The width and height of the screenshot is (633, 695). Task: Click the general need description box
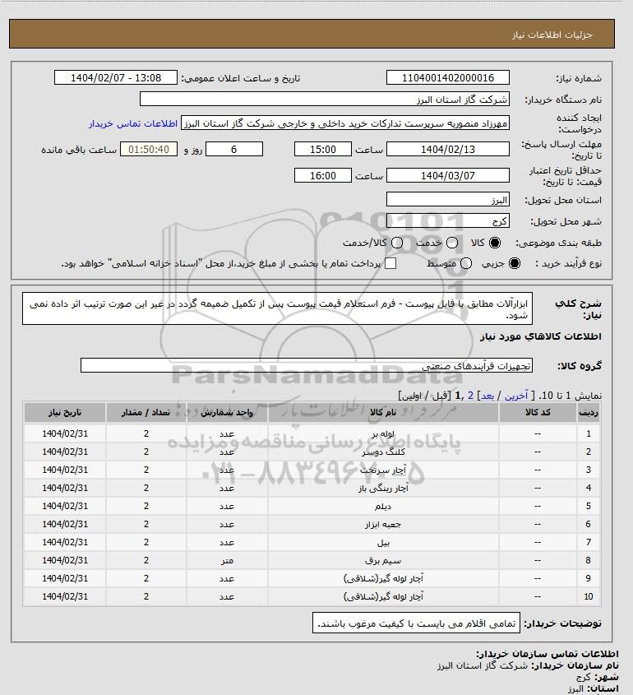coord(278,308)
